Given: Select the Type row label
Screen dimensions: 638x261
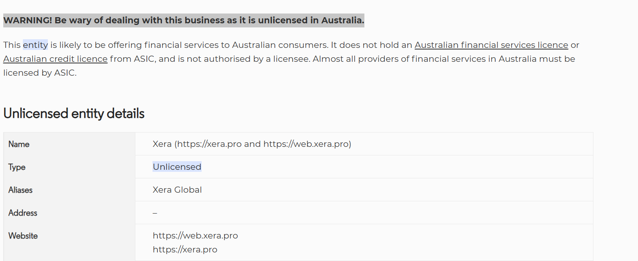Looking at the screenshot, I should (x=17, y=167).
